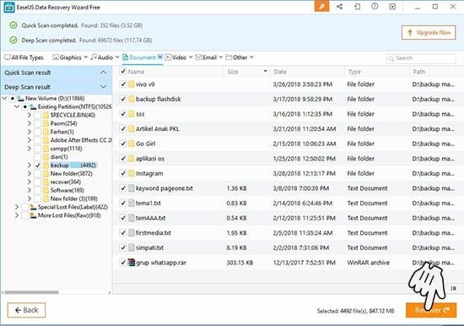Click the keyword pageone.txt file icon

(132, 188)
